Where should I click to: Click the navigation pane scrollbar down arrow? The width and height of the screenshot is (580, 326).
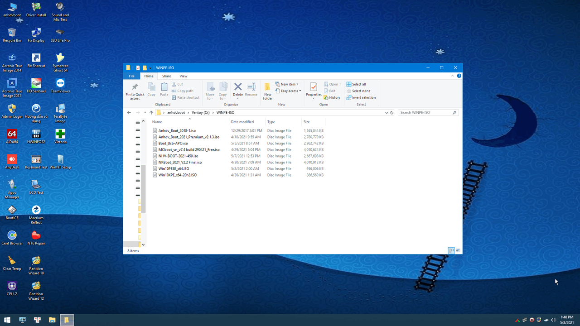coord(143,244)
